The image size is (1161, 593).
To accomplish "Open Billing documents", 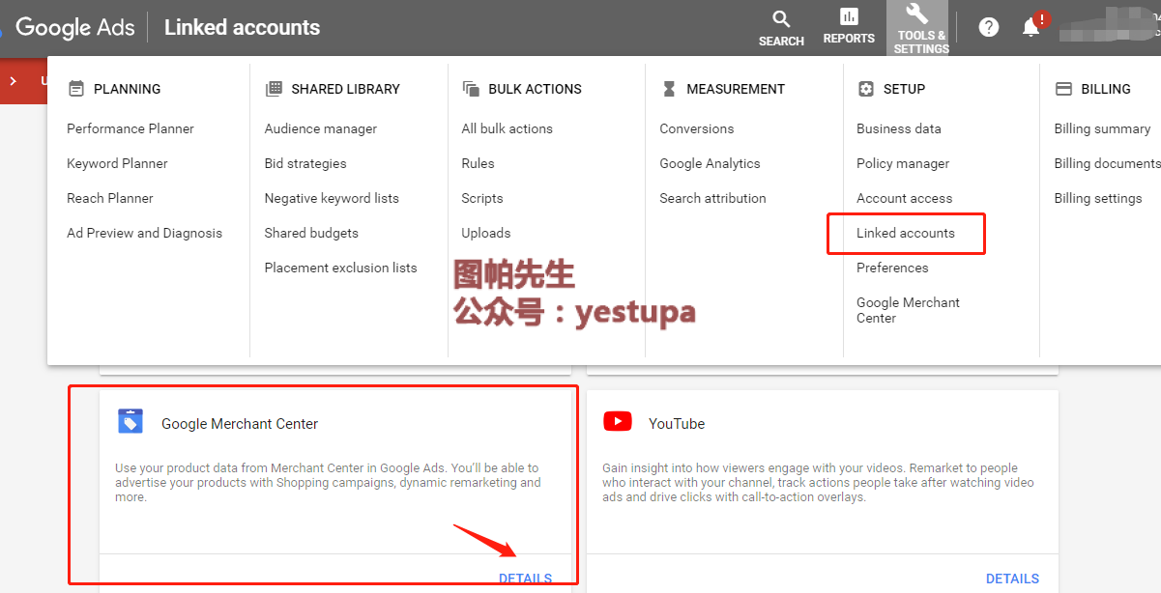I will point(1108,163).
